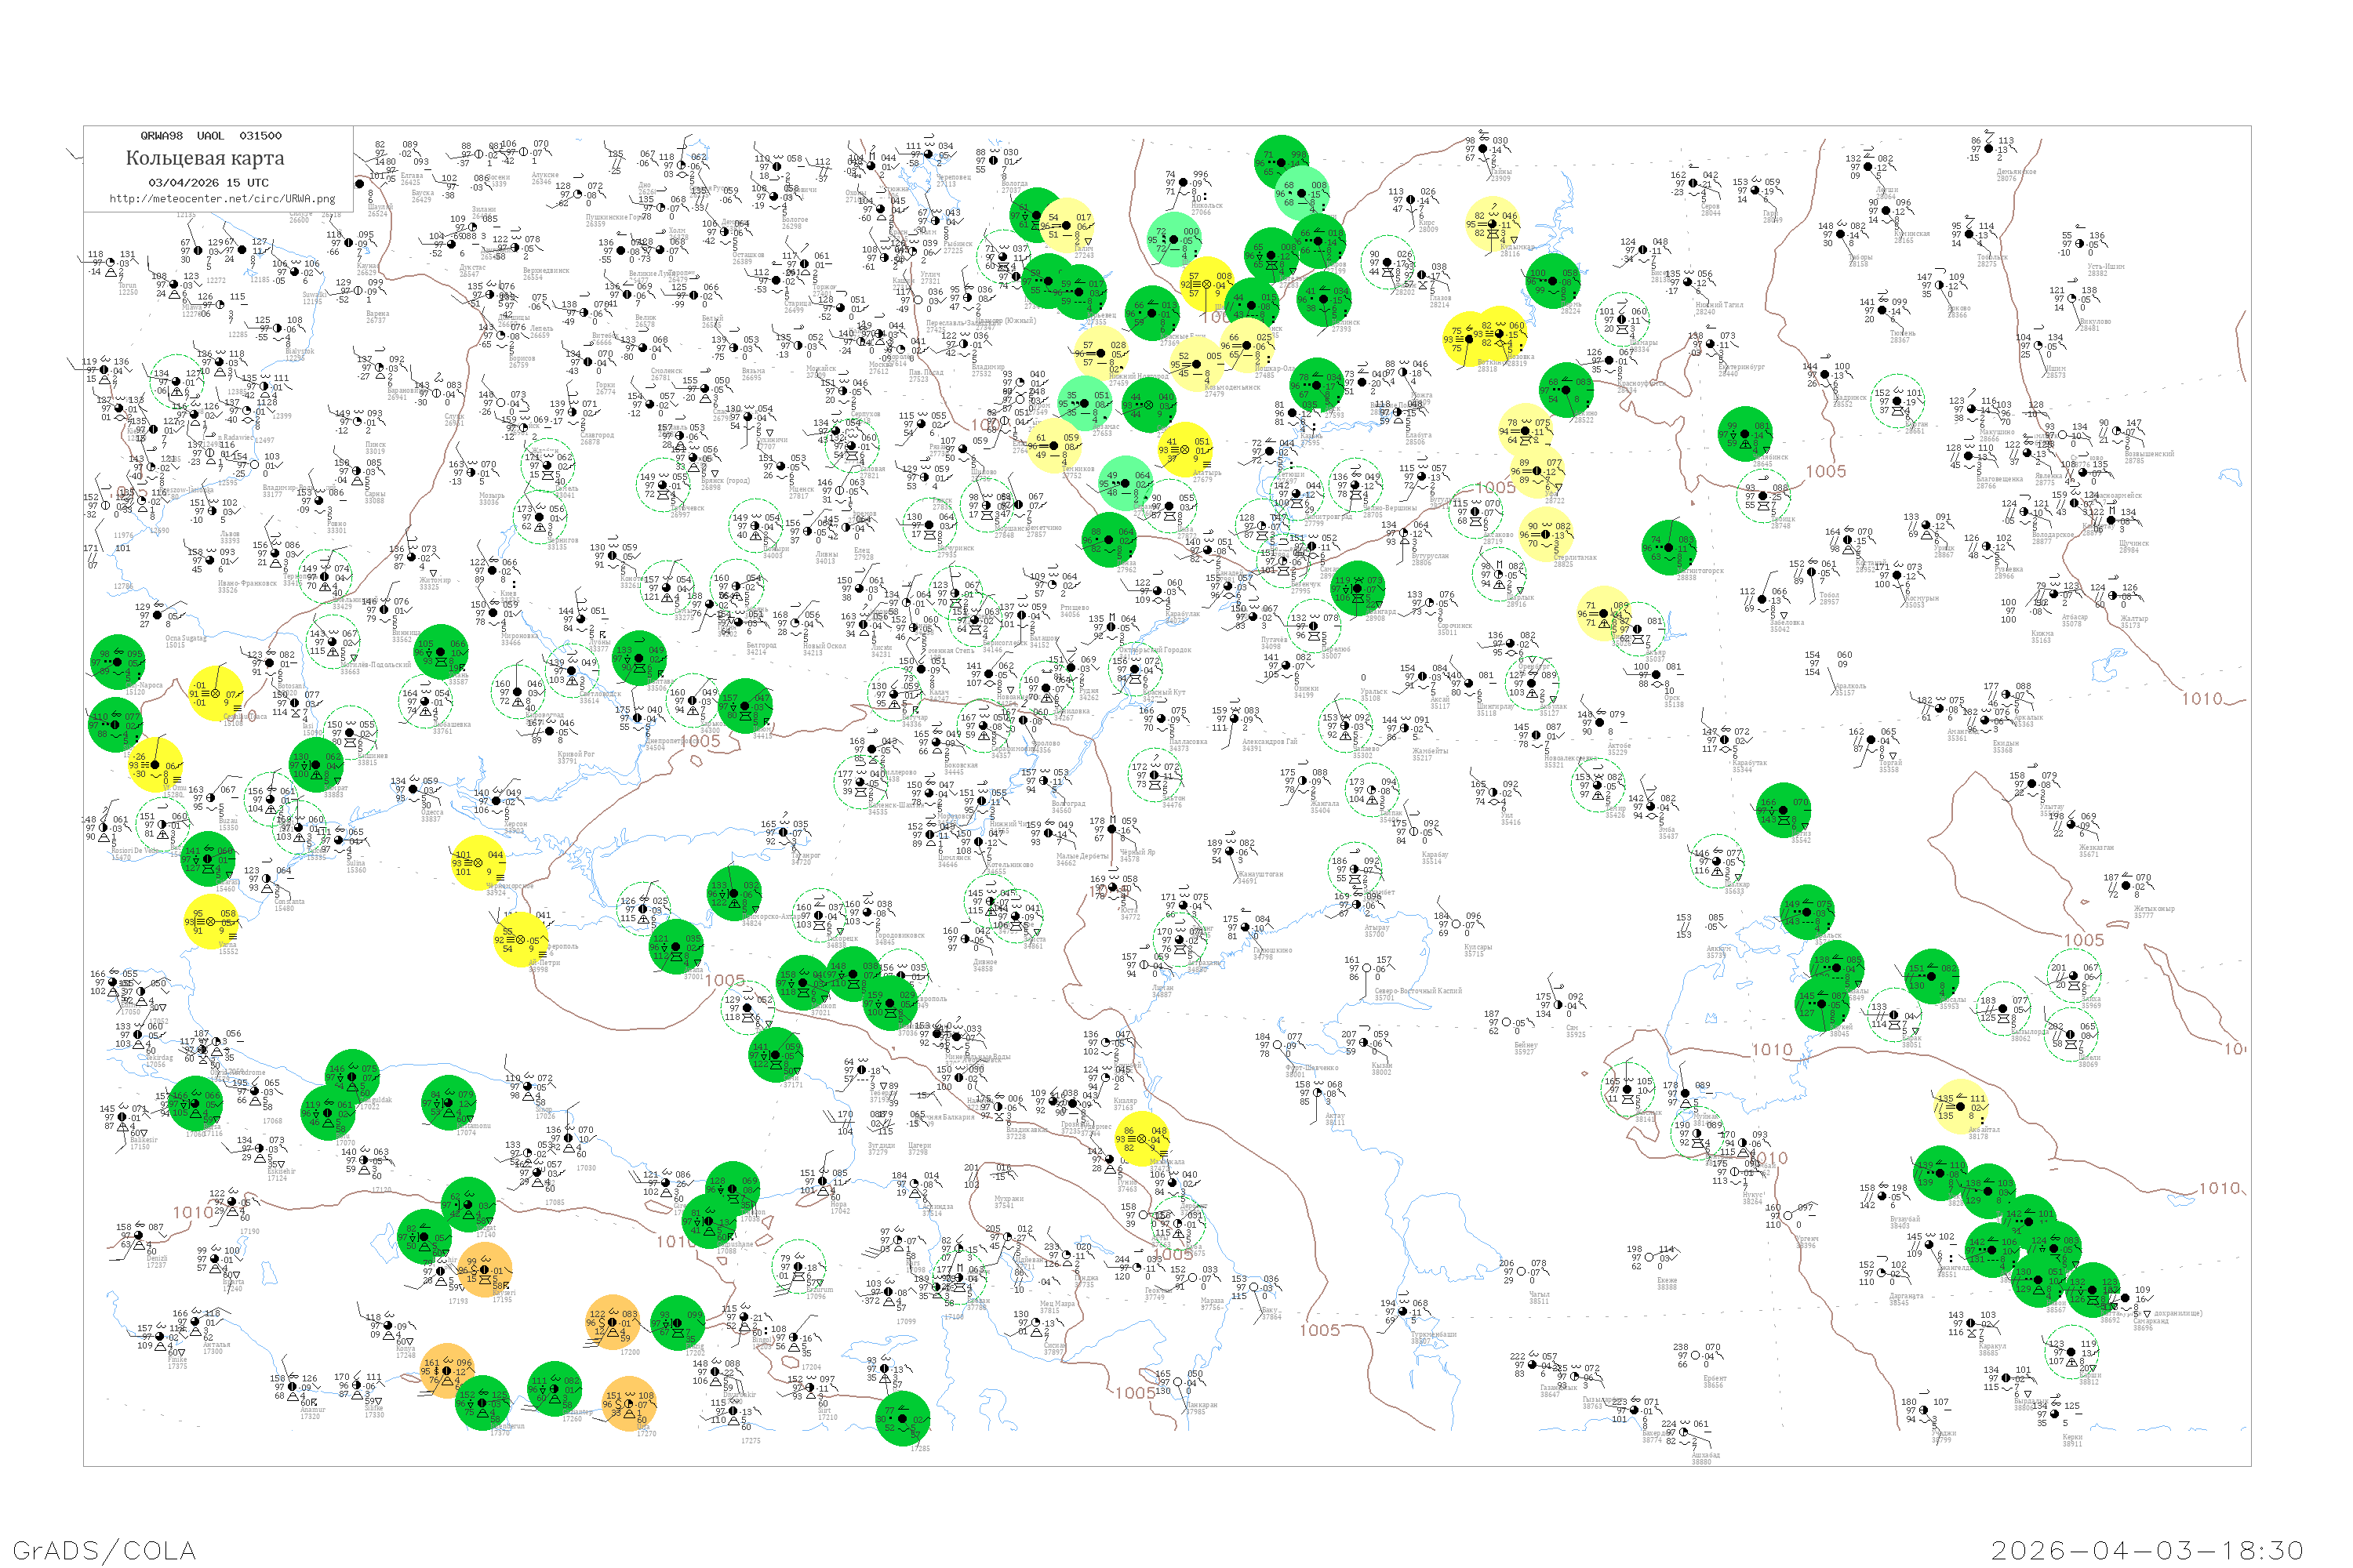2353x1568 pixels.
Task: Select the orange Kayseri 17195 station circle
Action: (486, 1271)
